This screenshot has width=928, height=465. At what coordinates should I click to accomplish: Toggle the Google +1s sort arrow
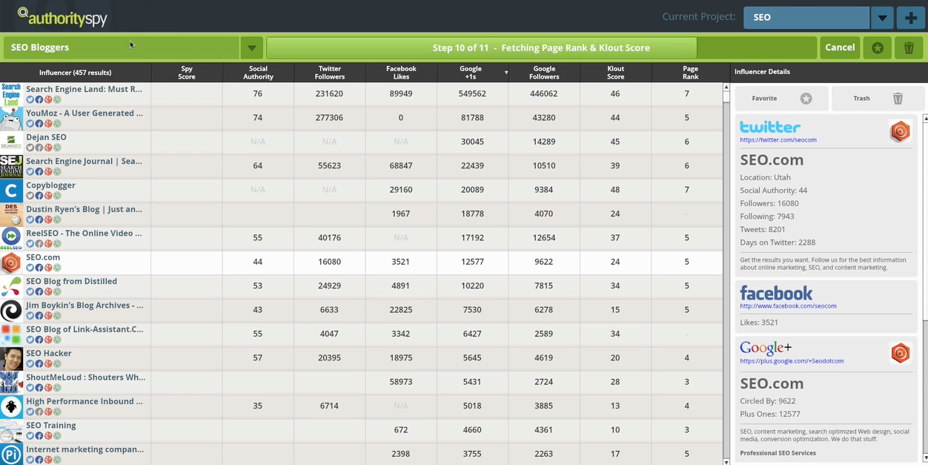[506, 73]
